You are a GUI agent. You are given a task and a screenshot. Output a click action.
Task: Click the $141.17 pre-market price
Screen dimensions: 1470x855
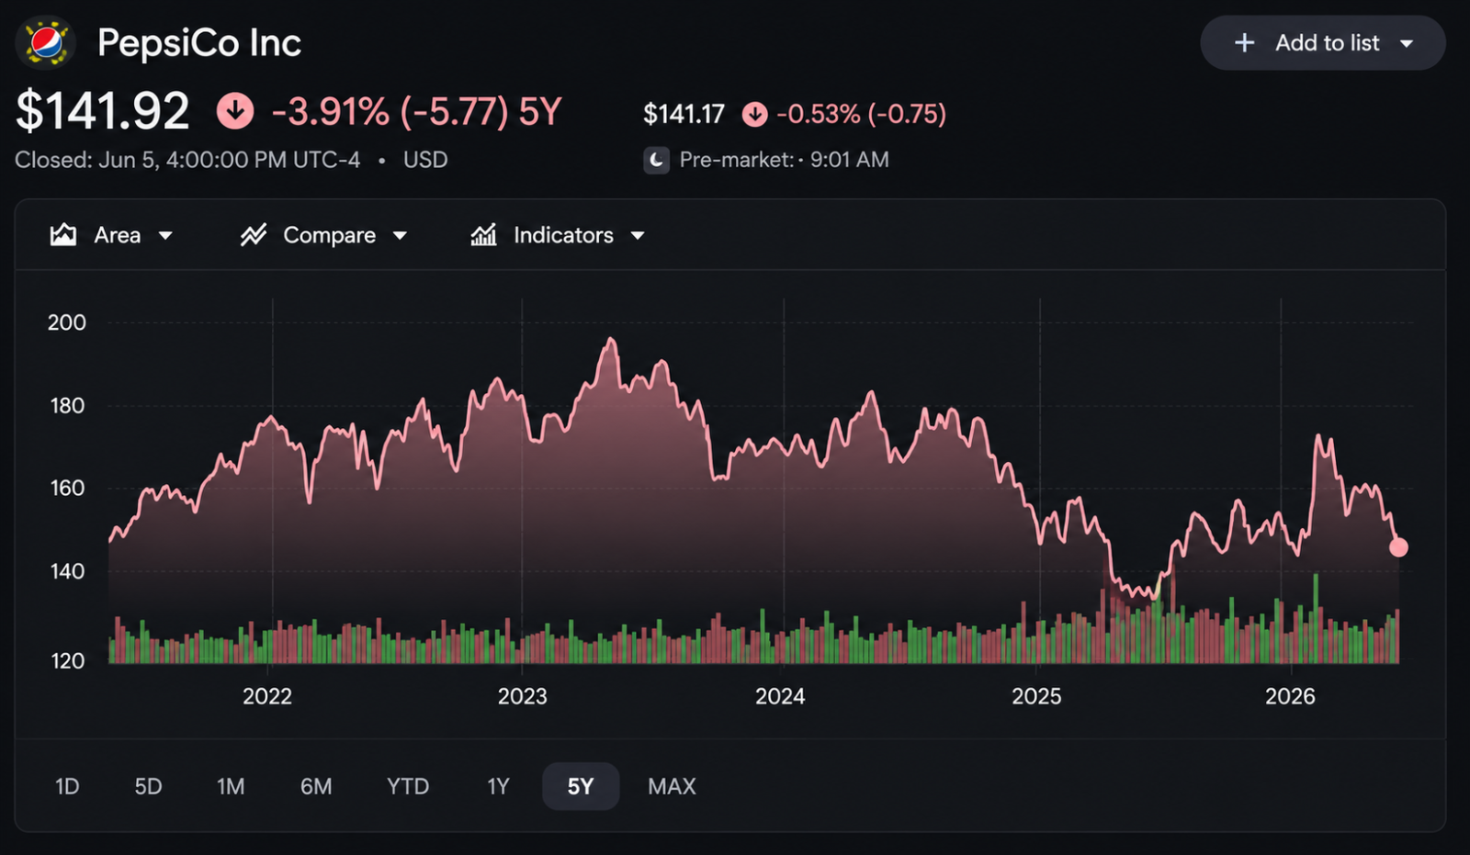(x=684, y=114)
